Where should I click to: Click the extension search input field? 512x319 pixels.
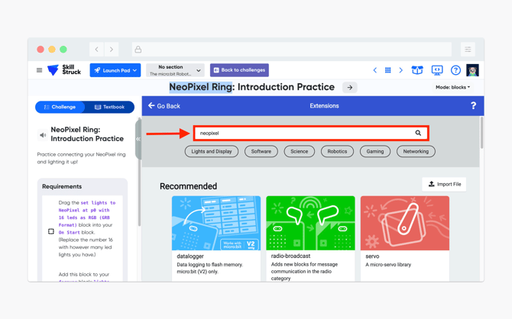311,133
